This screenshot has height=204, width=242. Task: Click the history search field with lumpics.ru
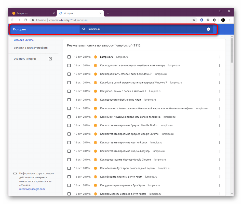[146, 29]
